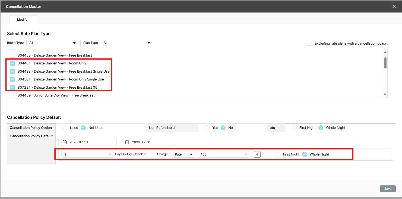
Task: Select Used for Cancellation Policy Option
Action: click(x=65, y=128)
